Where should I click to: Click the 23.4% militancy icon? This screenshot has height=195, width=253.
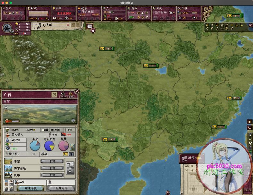click(x=63, y=95)
